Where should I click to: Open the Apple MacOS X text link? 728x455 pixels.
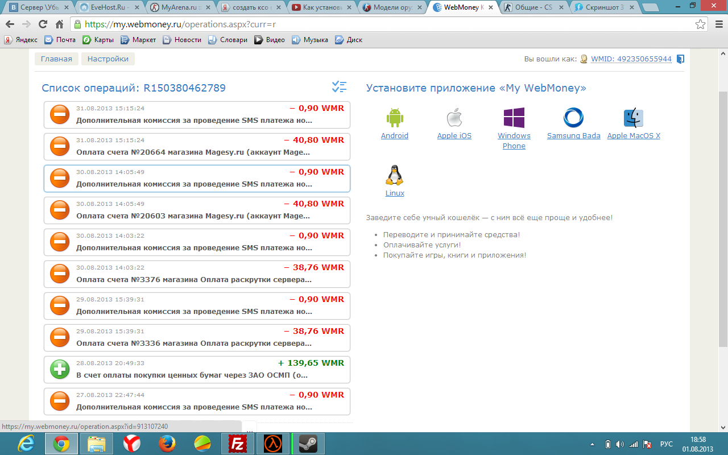[634, 136]
